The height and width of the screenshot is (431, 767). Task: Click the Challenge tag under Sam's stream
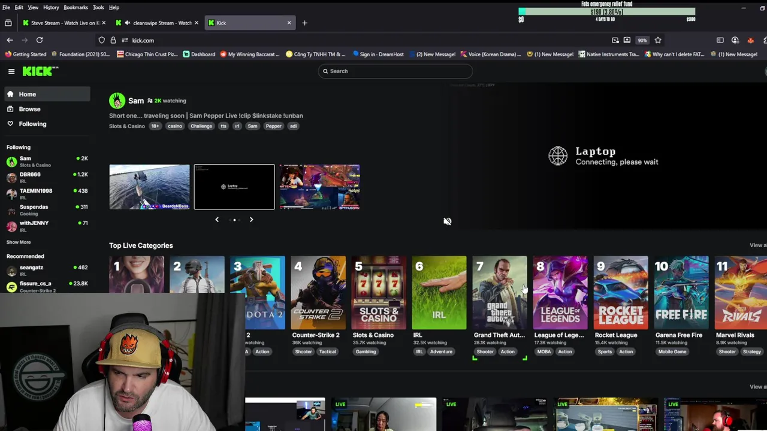pos(201,126)
